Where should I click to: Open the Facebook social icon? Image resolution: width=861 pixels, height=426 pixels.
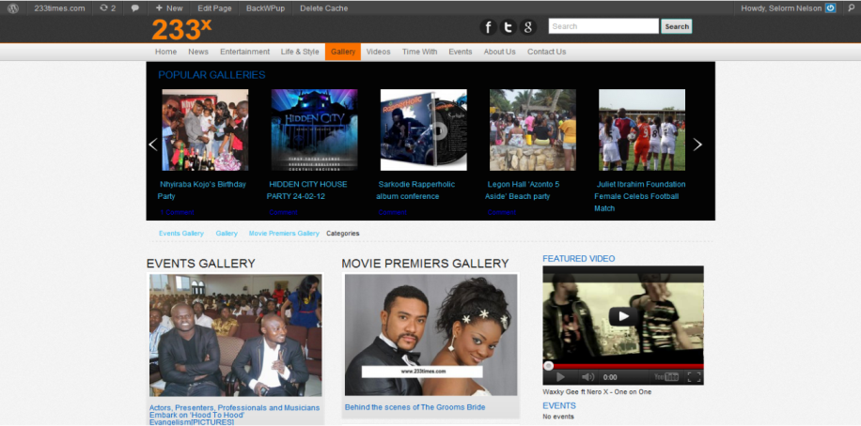(x=489, y=27)
